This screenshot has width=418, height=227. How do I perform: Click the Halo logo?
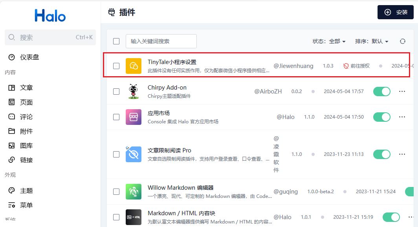click(50, 15)
